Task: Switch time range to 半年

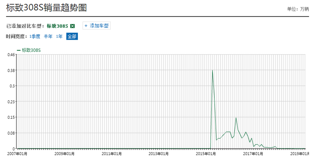Action: click(x=48, y=37)
